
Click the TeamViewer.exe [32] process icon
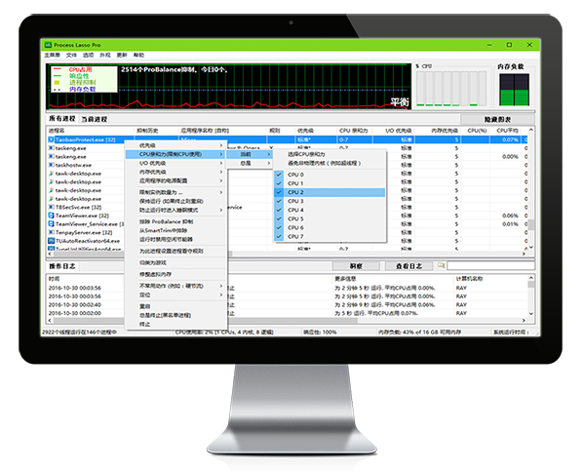click(52, 216)
